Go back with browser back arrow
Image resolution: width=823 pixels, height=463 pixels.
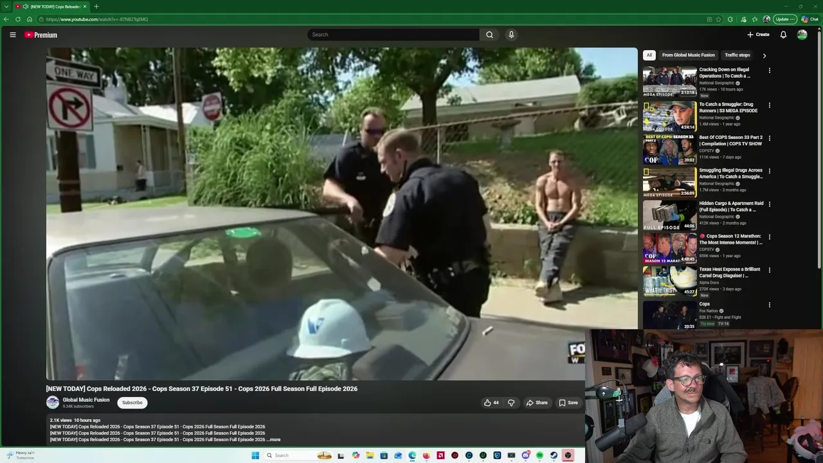(6, 19)
